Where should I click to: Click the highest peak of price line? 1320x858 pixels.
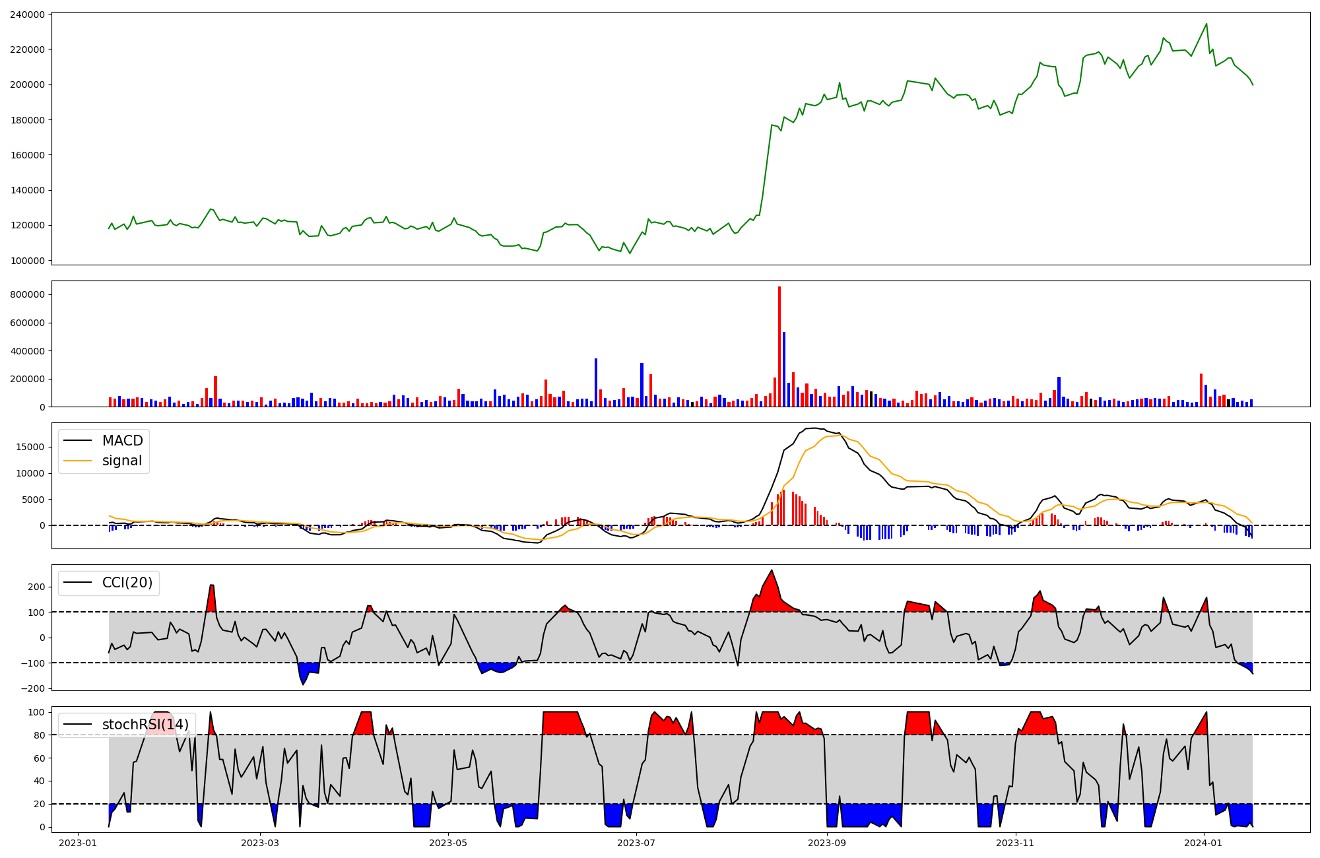(x=1206, y=24)
